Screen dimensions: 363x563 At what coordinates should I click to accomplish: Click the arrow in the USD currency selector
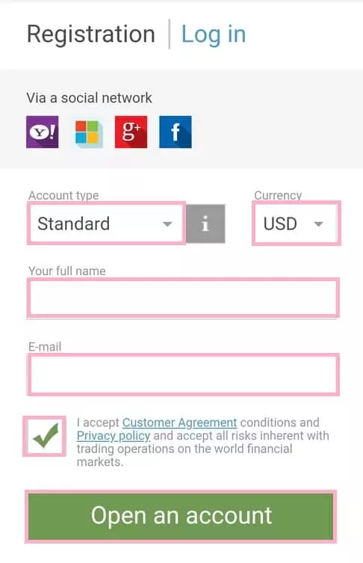[x=318, y=224]
